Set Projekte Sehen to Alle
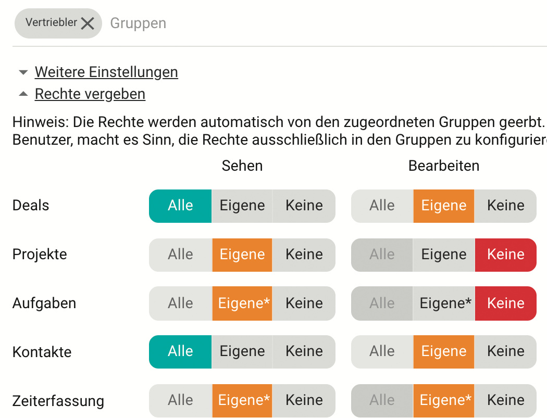 (180, 255)
